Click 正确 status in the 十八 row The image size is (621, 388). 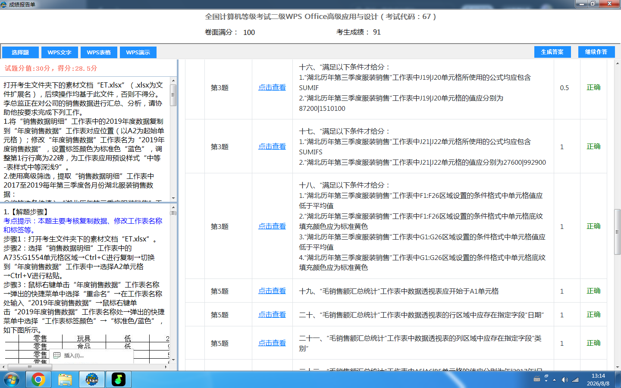tap(593, 226)
